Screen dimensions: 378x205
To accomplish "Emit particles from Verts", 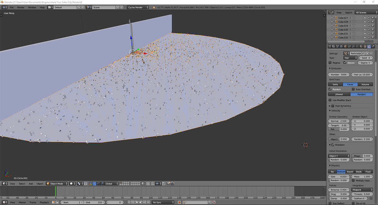I will (335, 85).
